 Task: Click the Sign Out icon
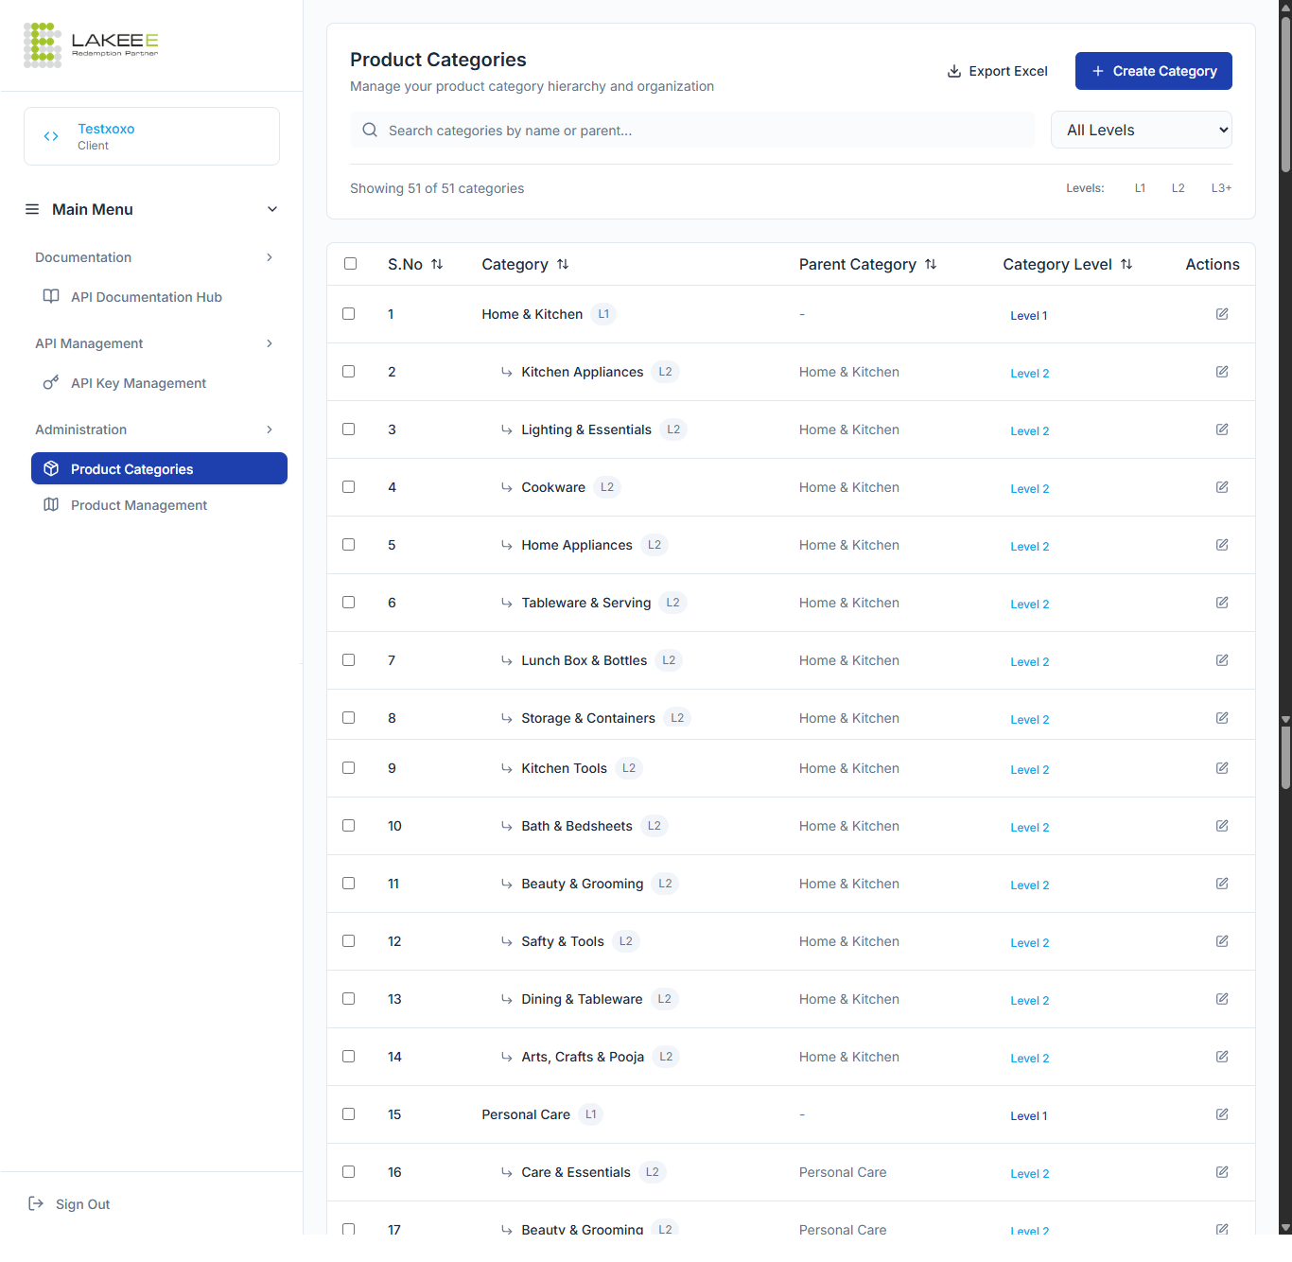pyautogui.click(x=36, y=1203)
